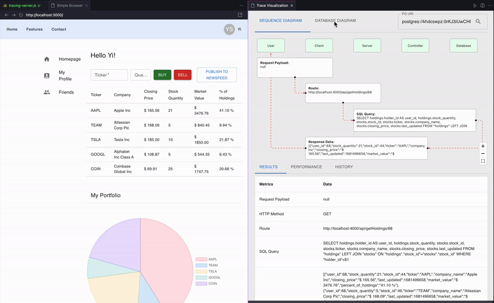Image resolution: width=494 pixels, height=303 pixels.
Task: Go forward with the browser forward arrow
Action: (14, 15)
